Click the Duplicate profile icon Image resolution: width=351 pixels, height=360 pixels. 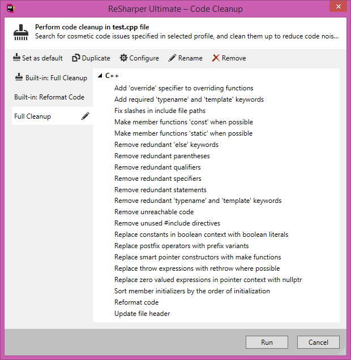[76, 58]
